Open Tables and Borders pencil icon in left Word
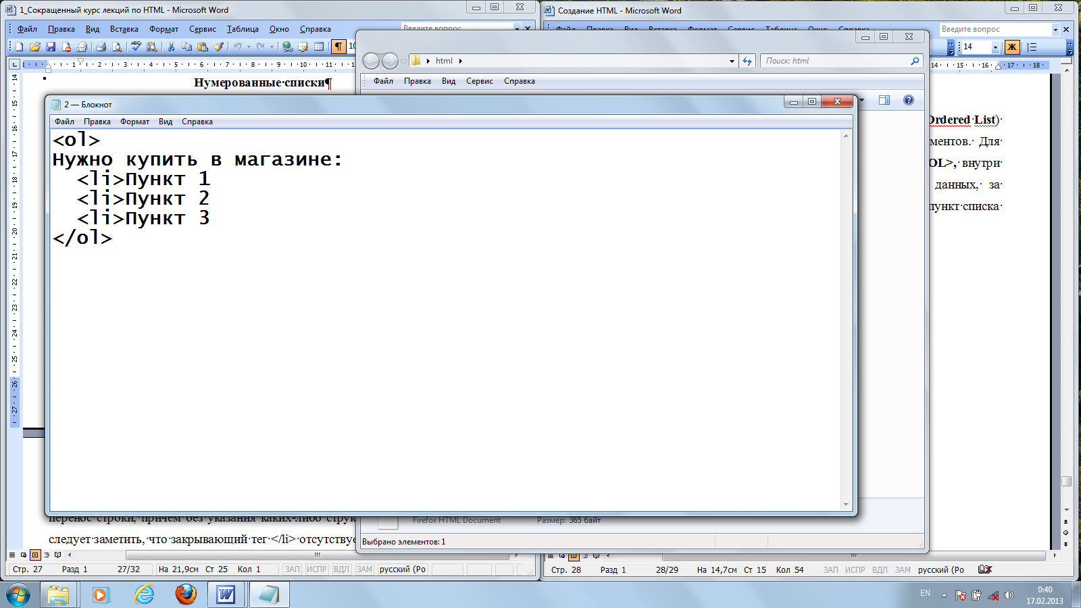 (x=303, y=47)
